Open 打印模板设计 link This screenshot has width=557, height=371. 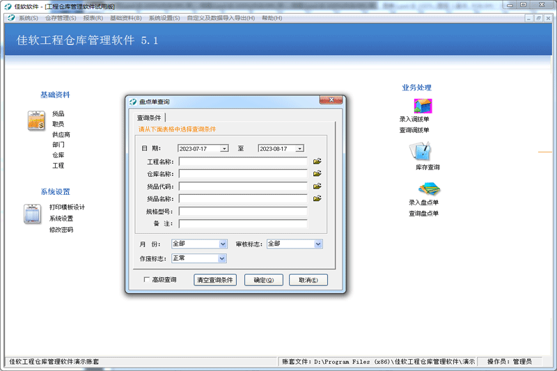tap(67, 207)
